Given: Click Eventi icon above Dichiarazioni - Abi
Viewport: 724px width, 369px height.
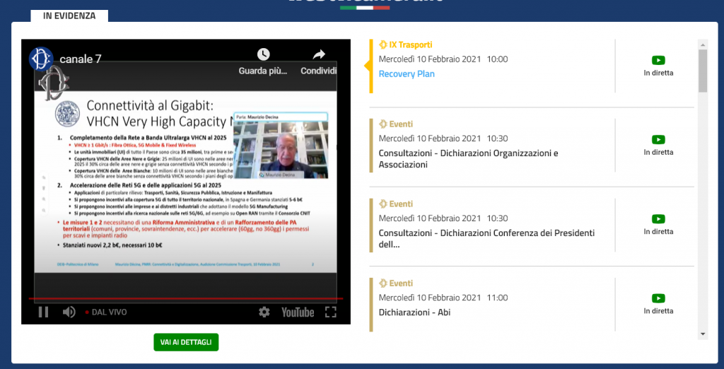Looking at the screenshot, I should click(x=383, y=283).
